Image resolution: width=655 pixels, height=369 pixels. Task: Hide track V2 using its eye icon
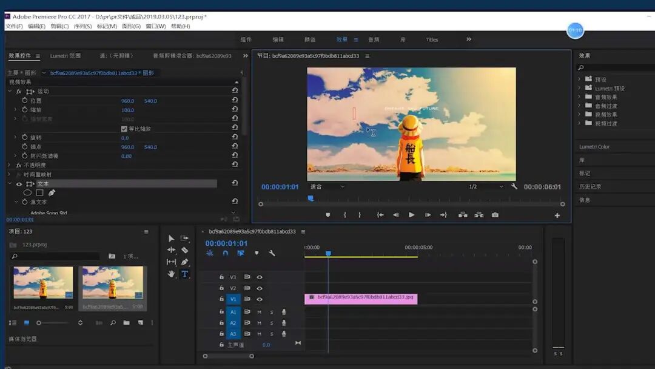pyautogui.click(x=260, y=288)
